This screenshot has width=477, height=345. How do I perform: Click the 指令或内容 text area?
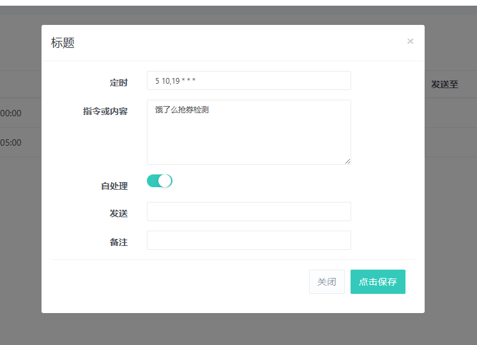pyautogui.click(x=249, y=132)
